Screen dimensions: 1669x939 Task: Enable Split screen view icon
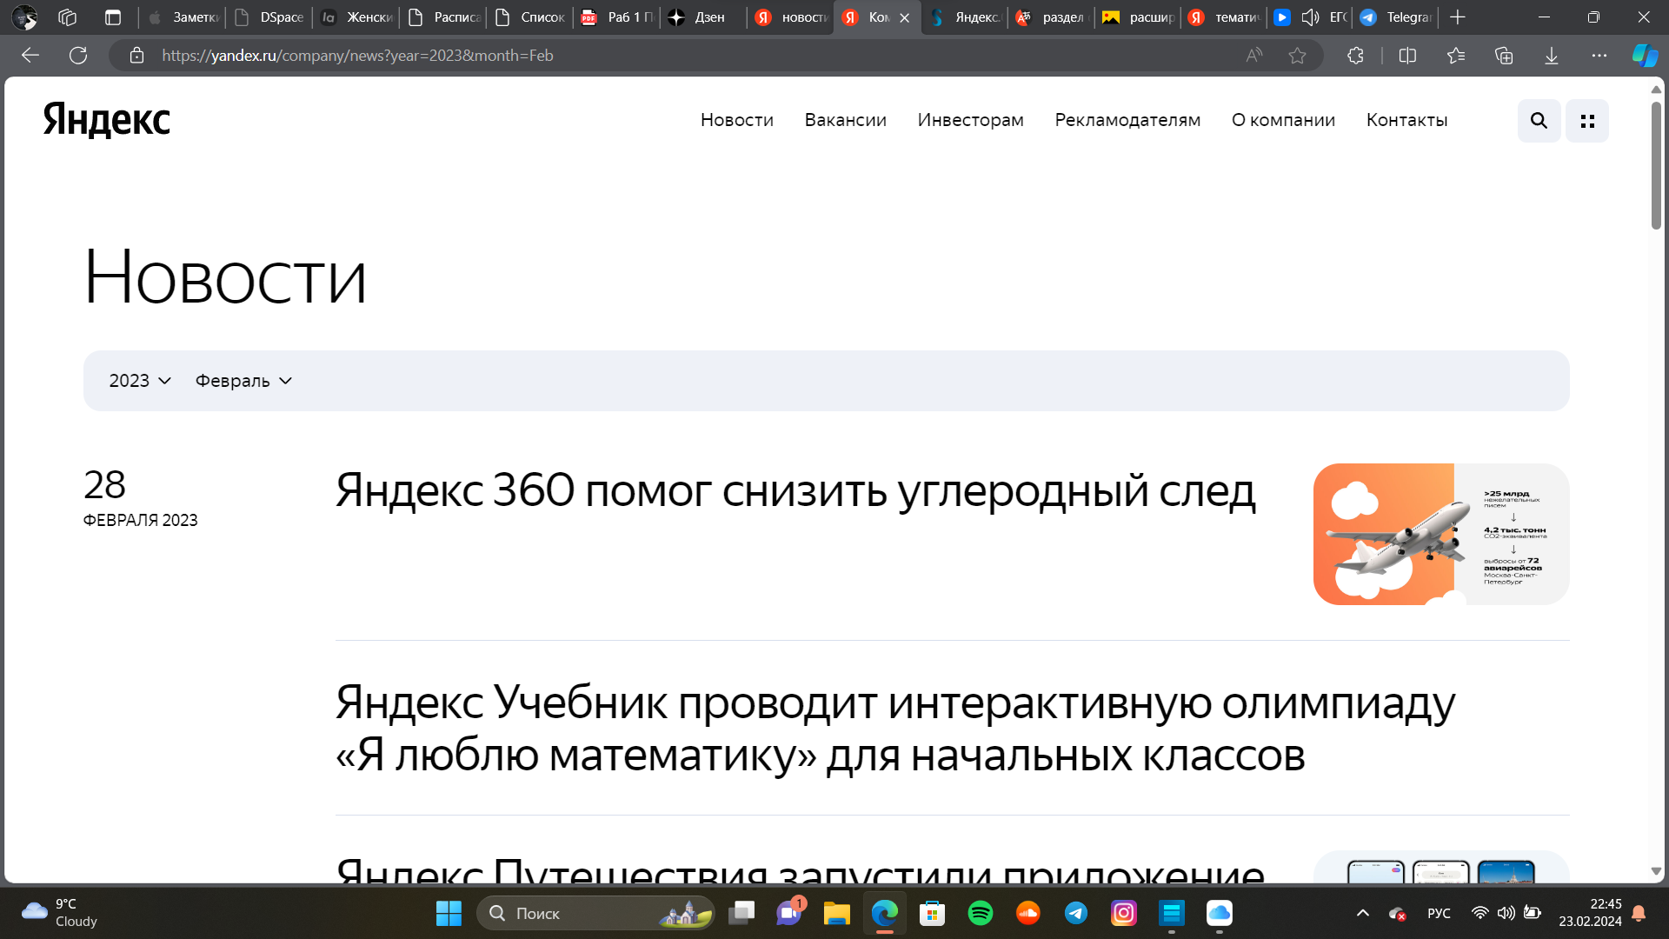click(1408, 56)
